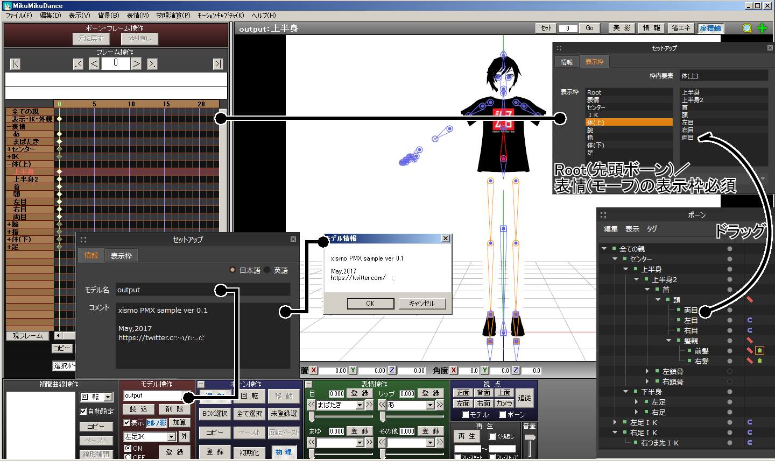Step back one frame with < button
This screenshot has width=775, height=461.
pos(94,64)
